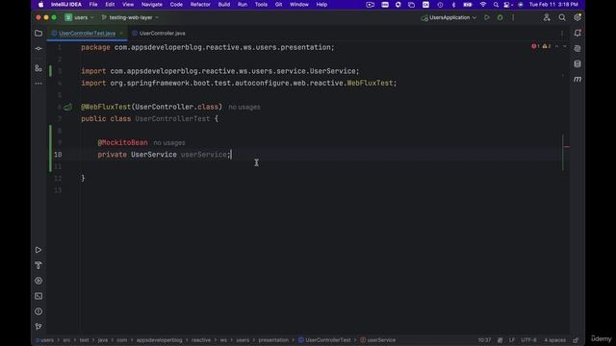The height and width of the screenshot is (346, 616).
Task: Switch to UserControllerTest.java tab
Action: coord(87,34)
